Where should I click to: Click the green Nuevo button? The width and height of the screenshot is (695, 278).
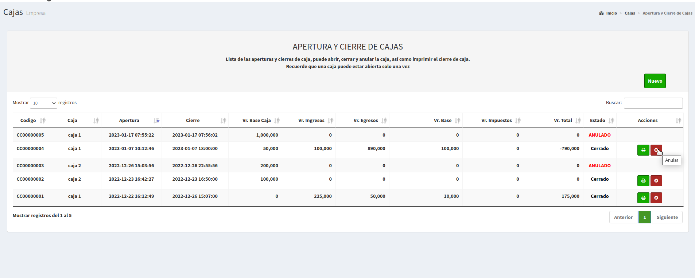(x=655, y=81)
